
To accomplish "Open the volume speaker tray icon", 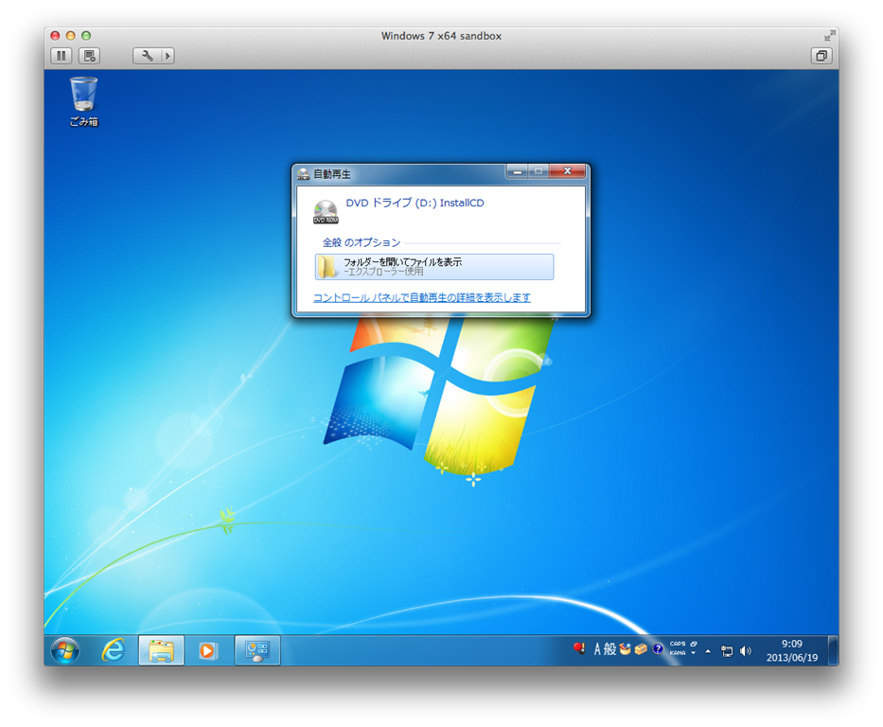I will click(746, 651).
